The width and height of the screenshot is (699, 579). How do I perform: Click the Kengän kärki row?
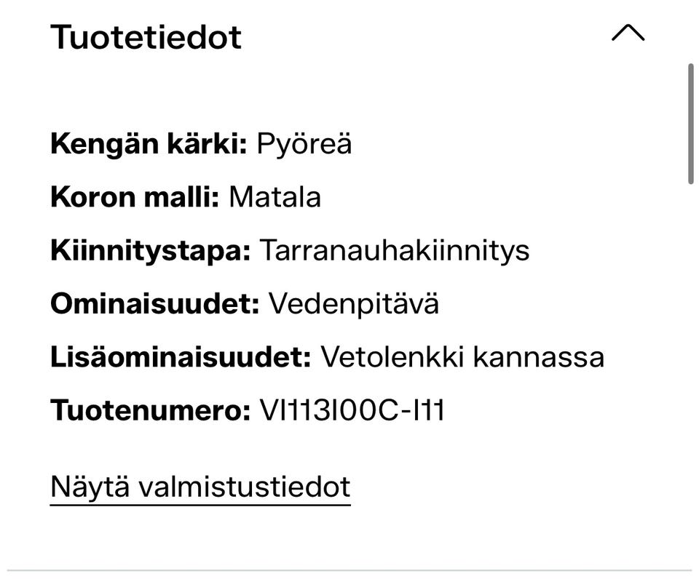click(x=200, y=143)
